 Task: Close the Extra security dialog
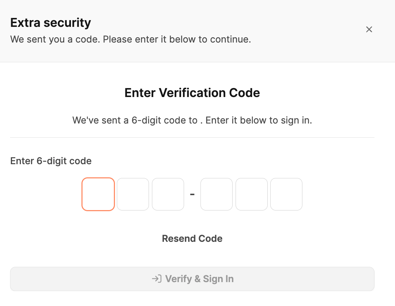click(x=369, y=29)
